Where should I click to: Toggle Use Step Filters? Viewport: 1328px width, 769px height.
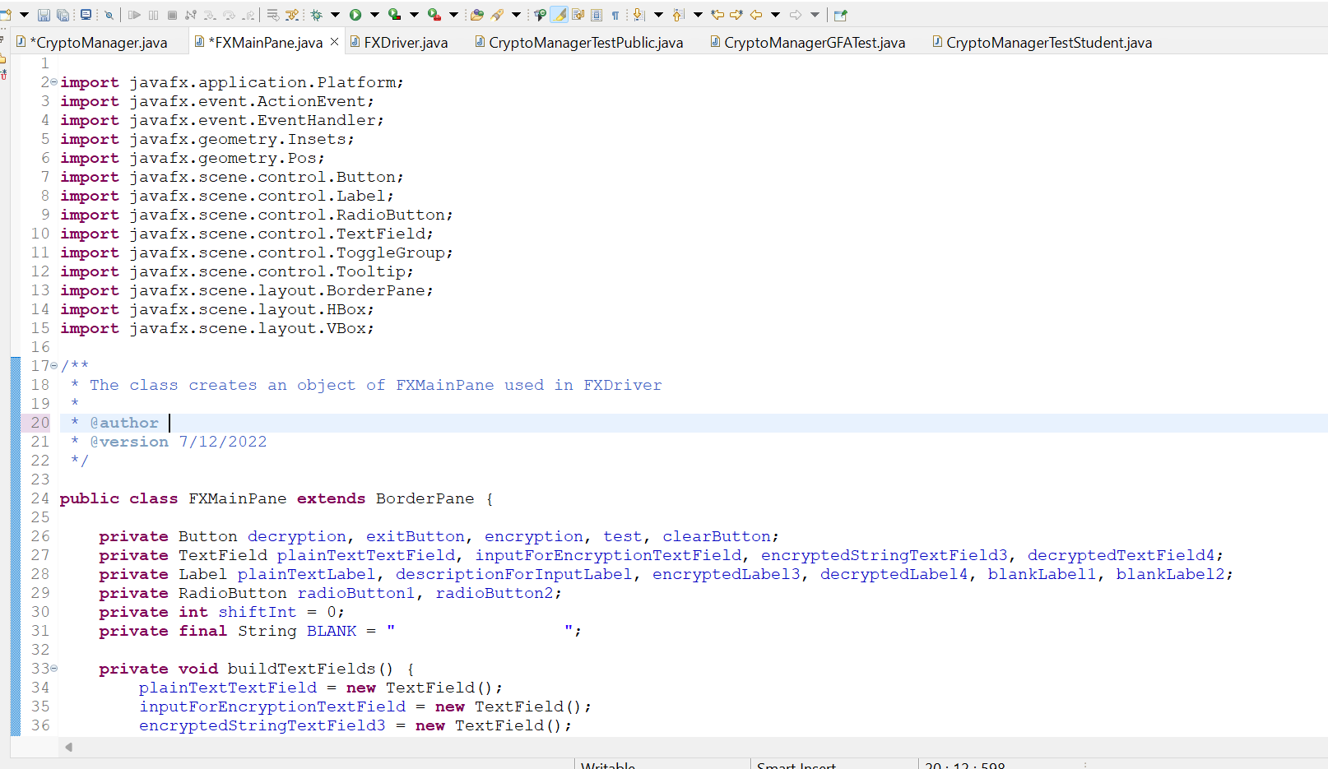(292, 15)
